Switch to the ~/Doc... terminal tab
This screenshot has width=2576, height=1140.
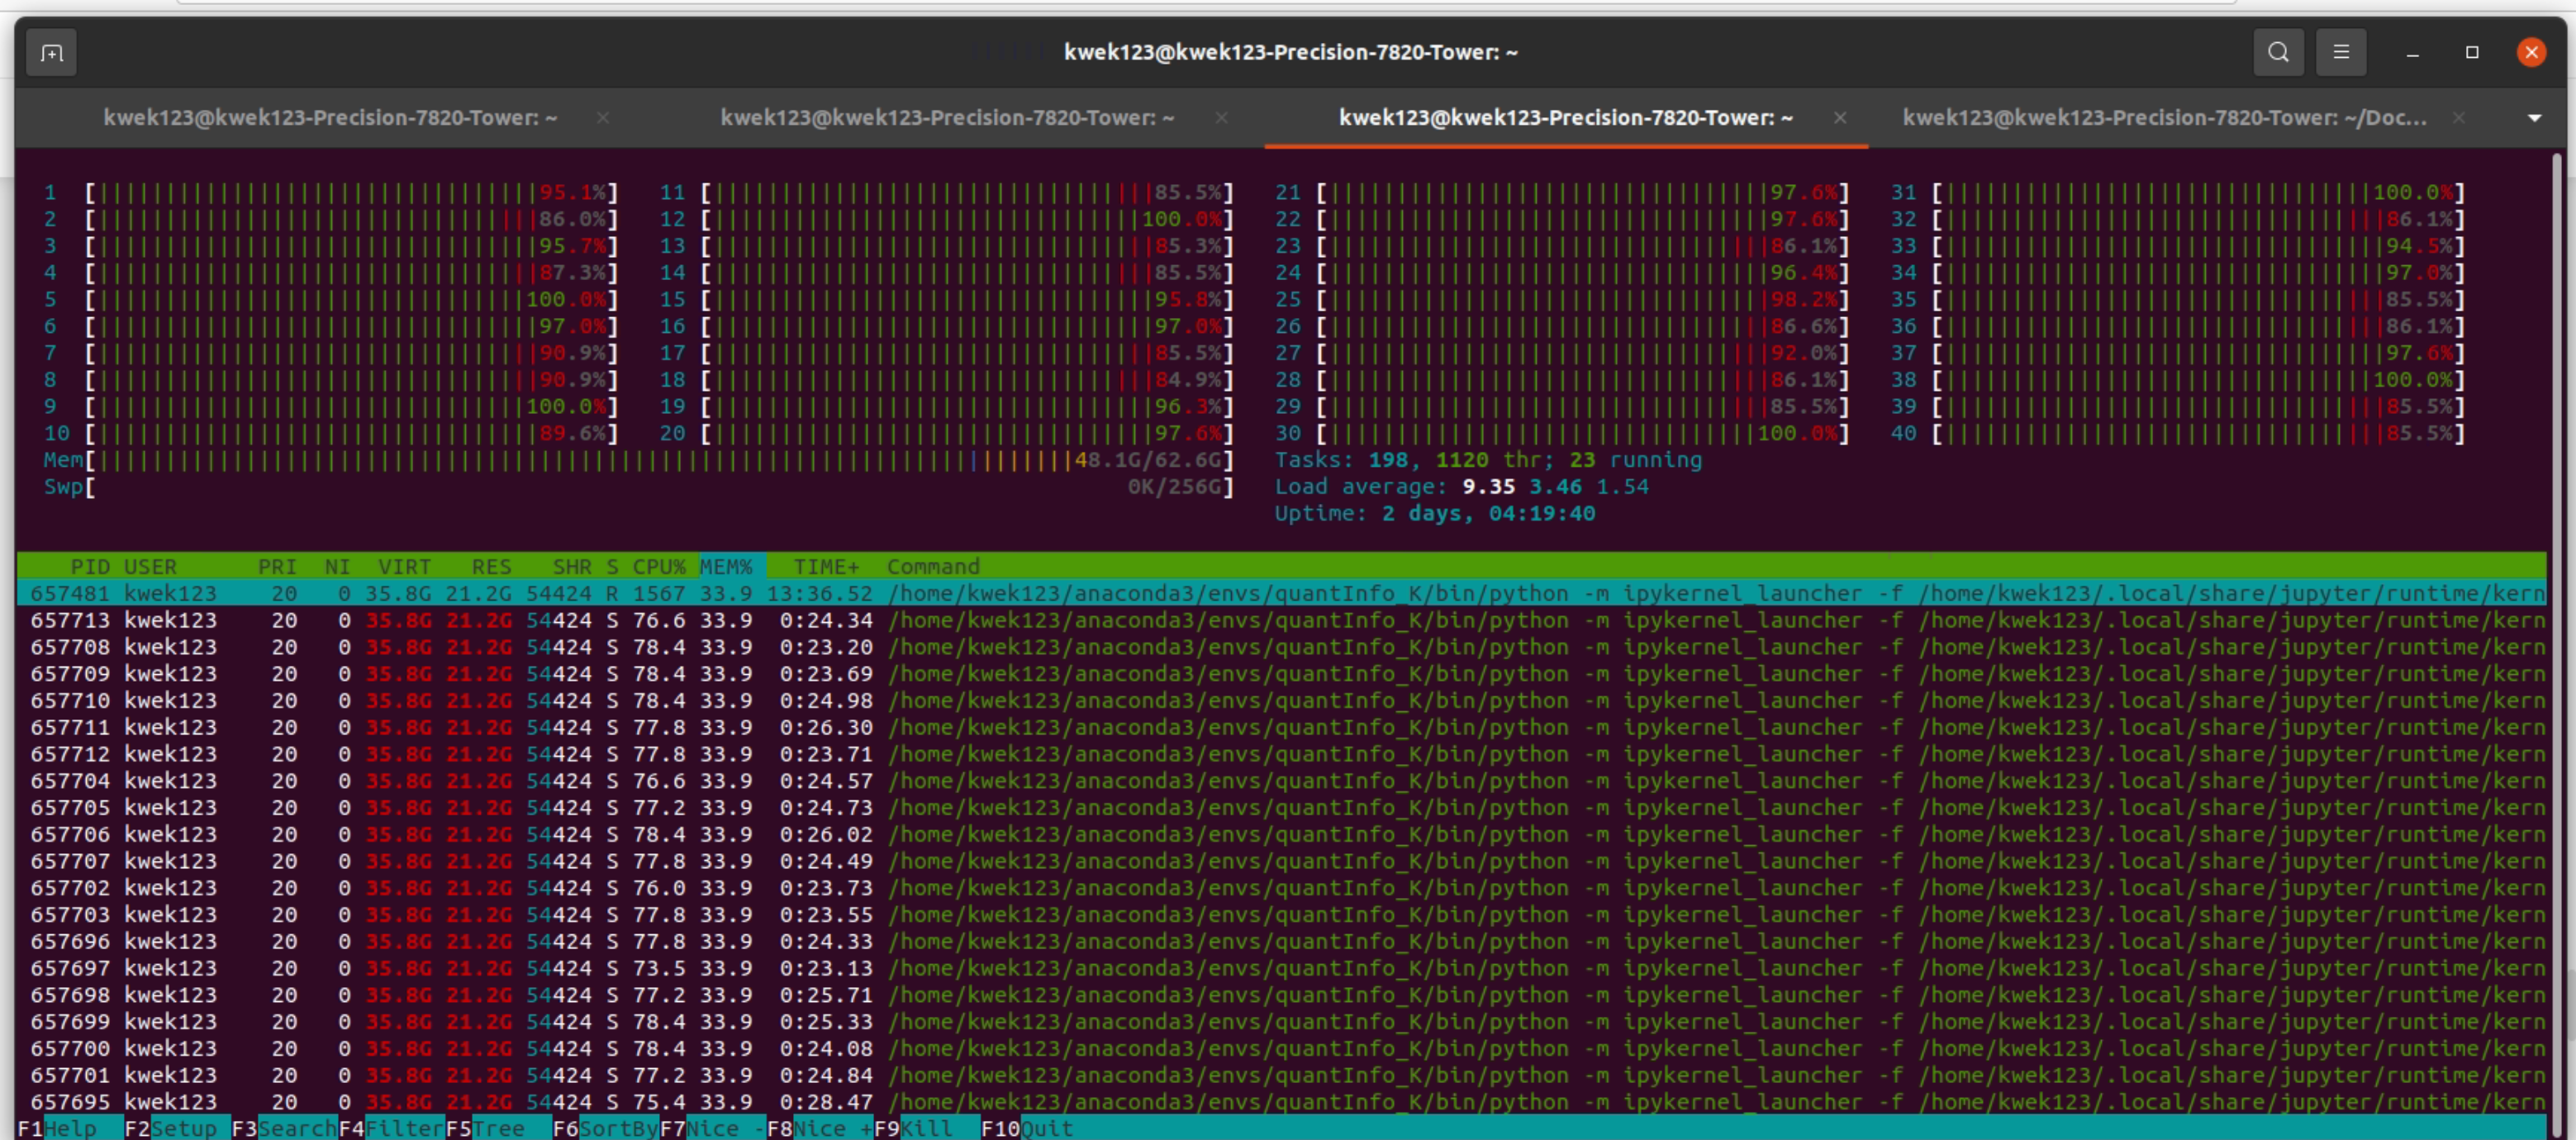(x=2164, y=118)
